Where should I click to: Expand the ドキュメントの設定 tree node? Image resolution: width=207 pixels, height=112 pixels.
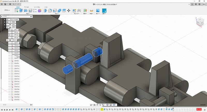[x=5, y=19]
